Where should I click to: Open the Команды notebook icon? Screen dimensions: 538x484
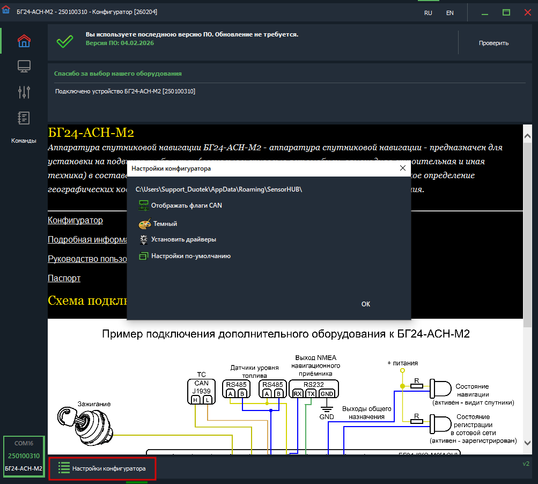pos(24,118)
